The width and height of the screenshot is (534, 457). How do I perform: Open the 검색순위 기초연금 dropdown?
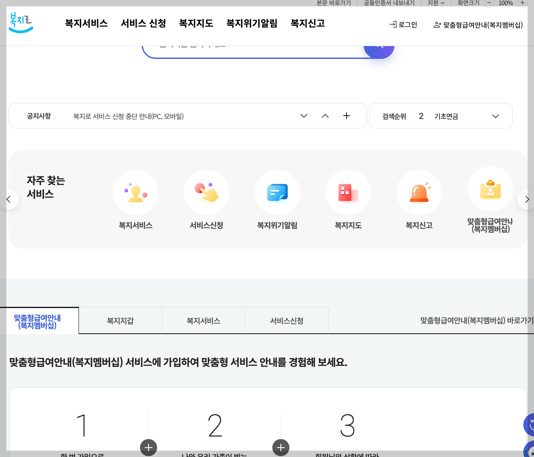tap(495, 116)
